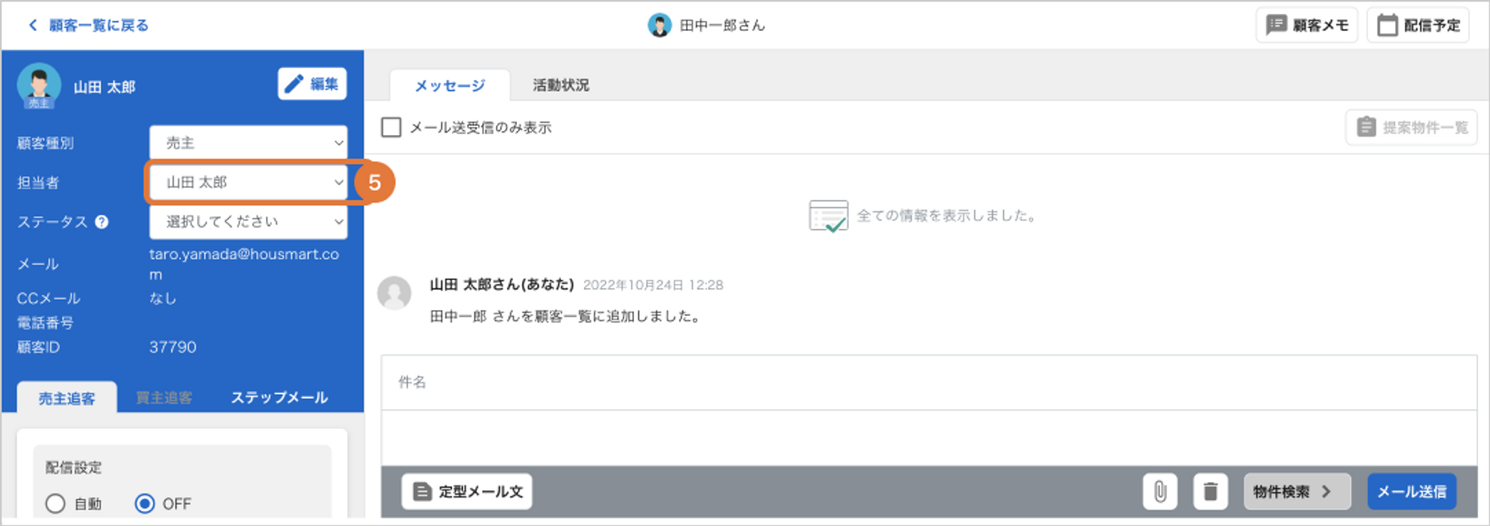Select the 買主追客 tab
Screen dimensions: 1490x526
click(x=164, y=398)
